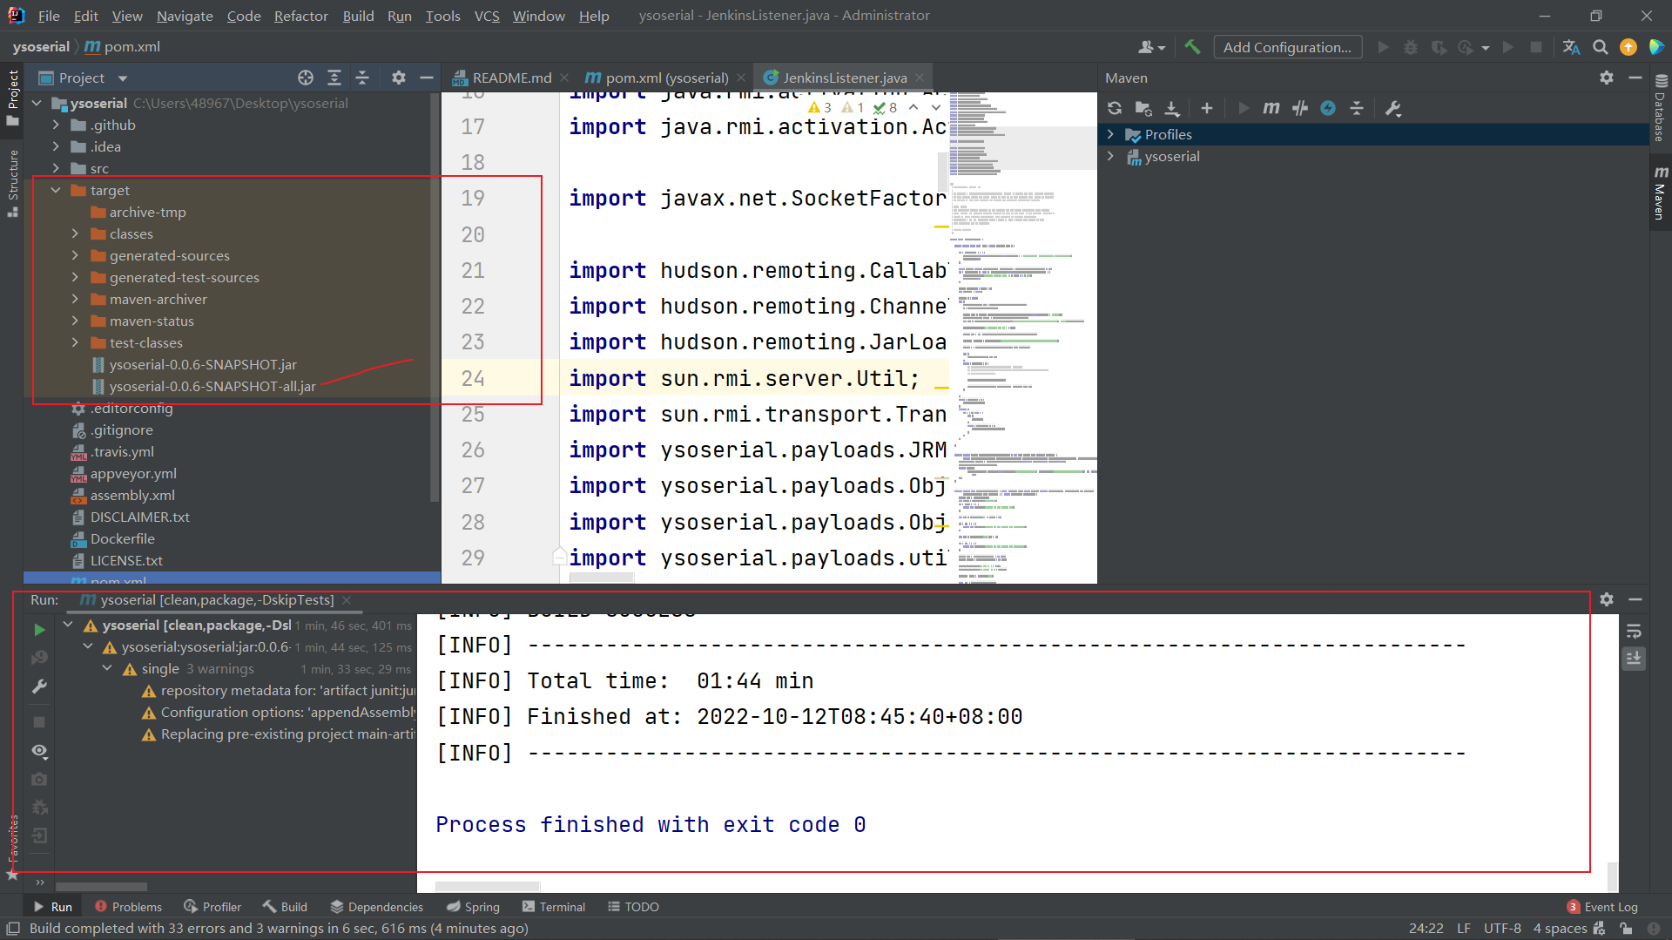Open the Refactor menu

tap(300, 16)
